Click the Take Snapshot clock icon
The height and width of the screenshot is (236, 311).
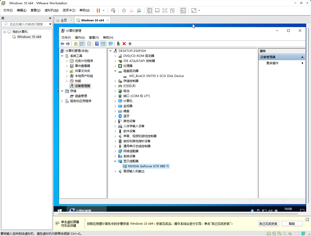point(124,11)
